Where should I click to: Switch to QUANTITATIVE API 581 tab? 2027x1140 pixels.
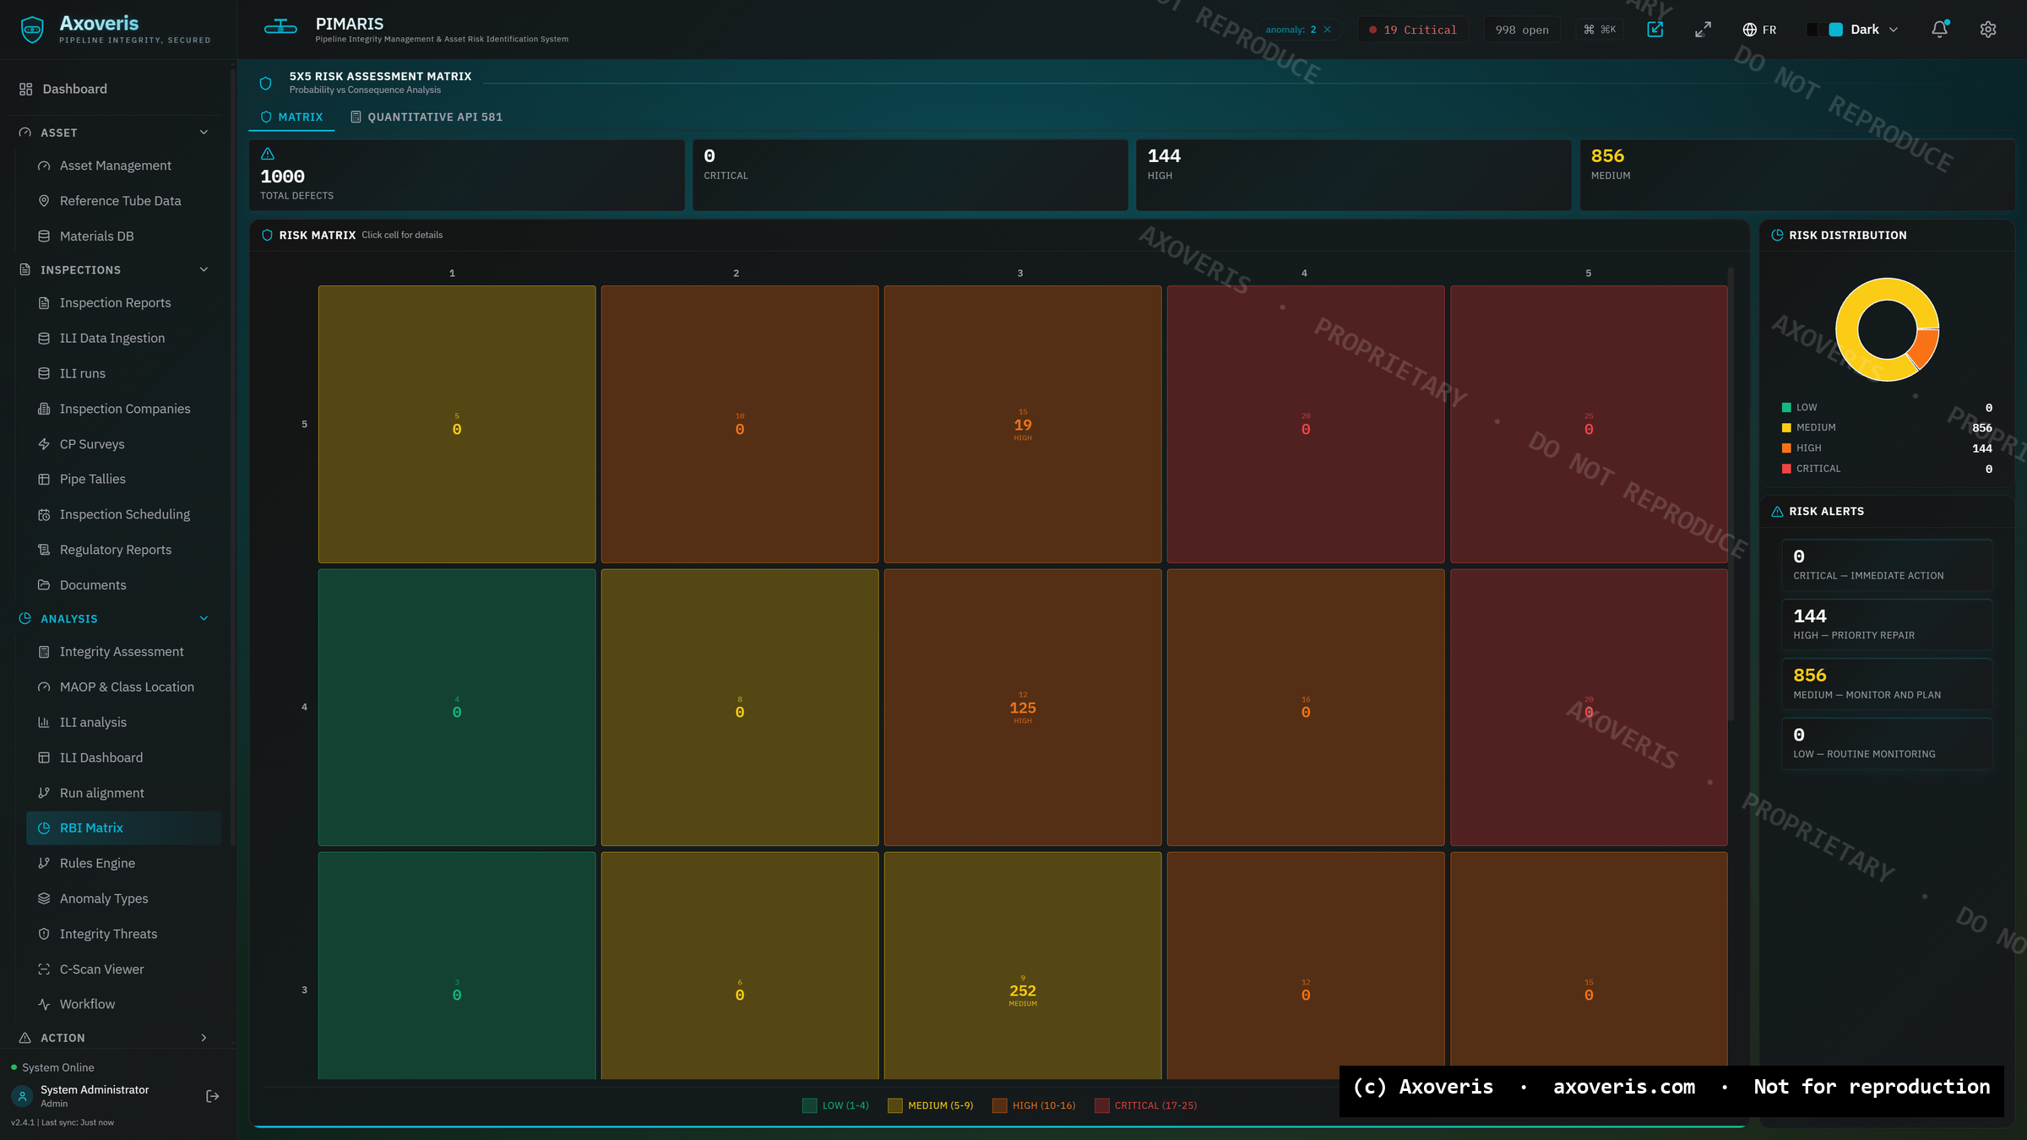pyautogui.click(x=427, y=117)
